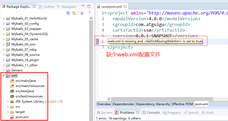
Task: Switch to the Outline tab
Action: (47, 6)
